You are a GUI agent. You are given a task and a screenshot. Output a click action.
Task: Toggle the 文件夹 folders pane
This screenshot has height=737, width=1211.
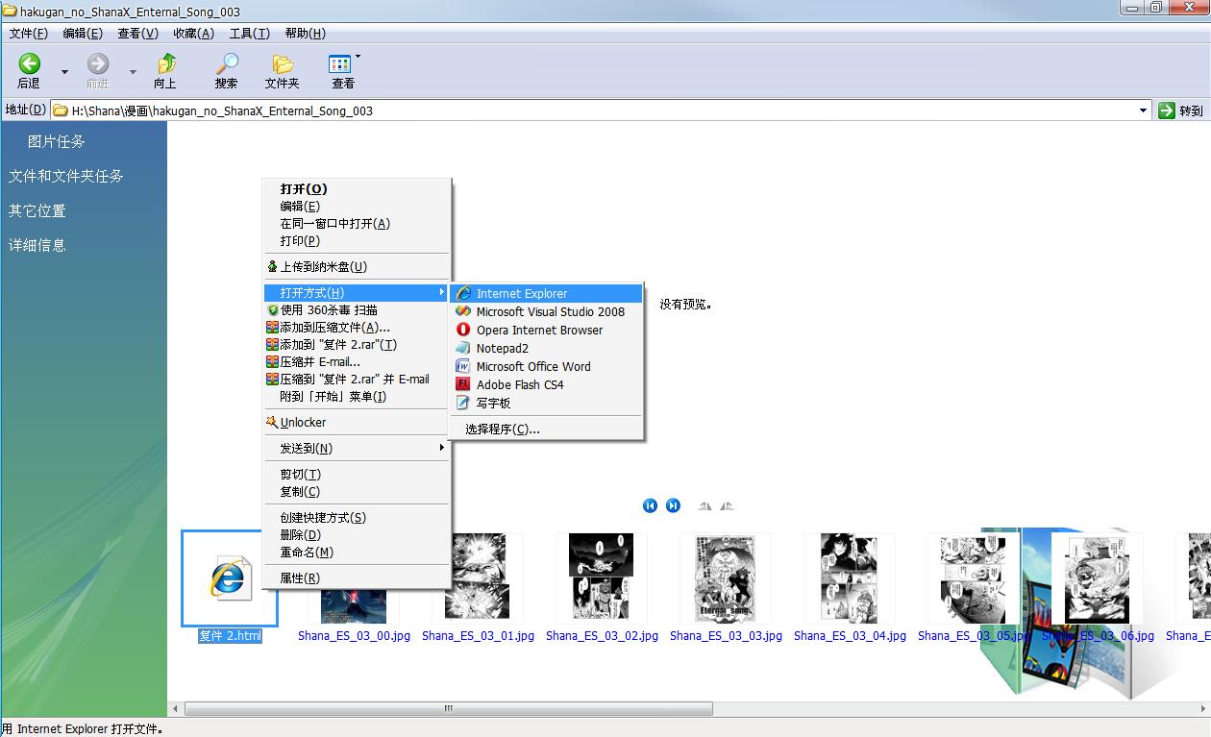(x=283, y=71)
